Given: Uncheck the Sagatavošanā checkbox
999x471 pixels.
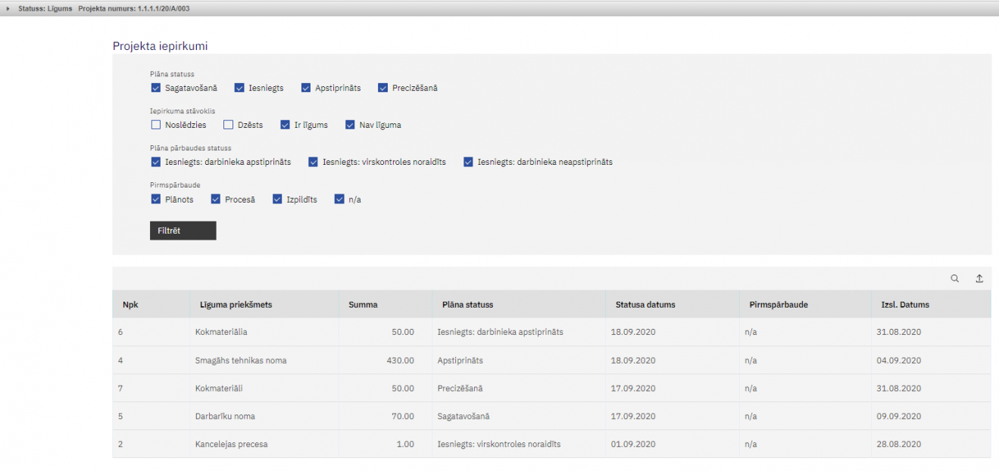Looking at the screenshot, I should [156, 88].
